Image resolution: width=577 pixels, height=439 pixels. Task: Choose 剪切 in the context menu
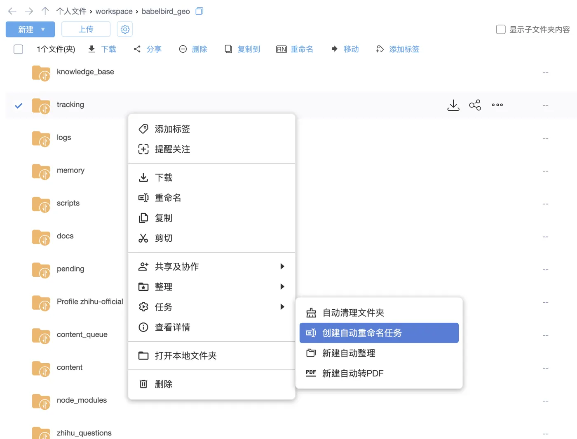click(212, 238)
